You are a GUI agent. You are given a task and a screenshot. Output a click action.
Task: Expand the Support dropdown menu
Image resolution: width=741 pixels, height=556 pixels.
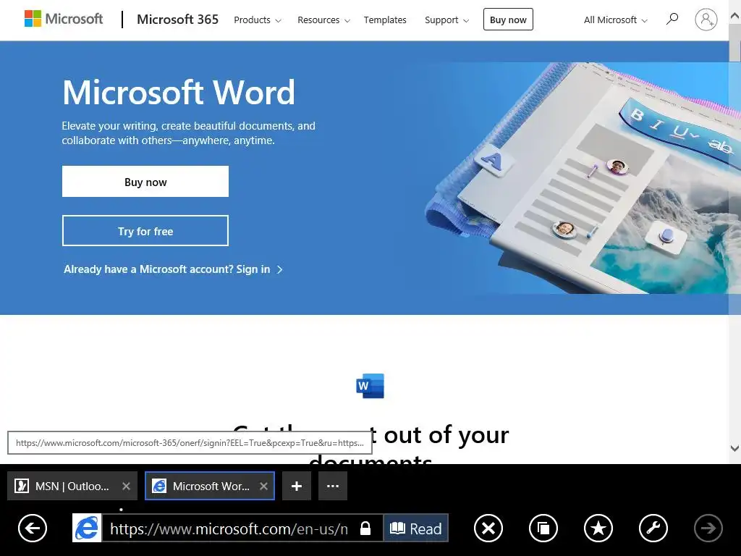(x=446, y=20)
